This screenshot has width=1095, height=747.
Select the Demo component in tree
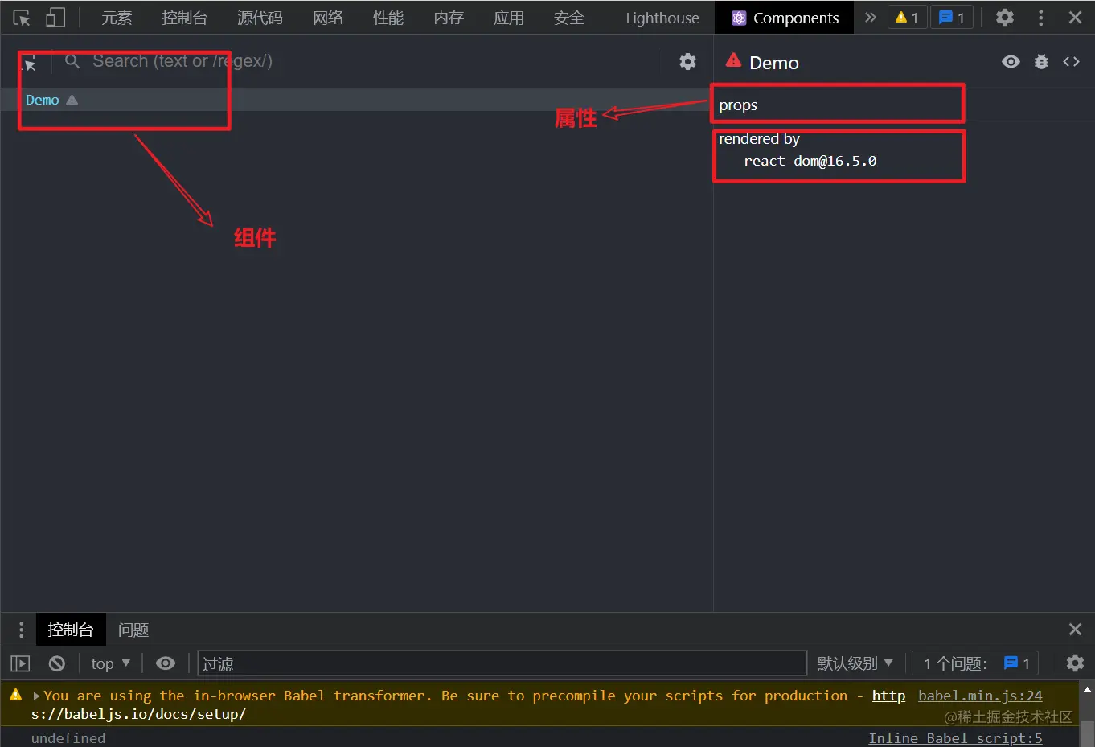coord(42,100)
